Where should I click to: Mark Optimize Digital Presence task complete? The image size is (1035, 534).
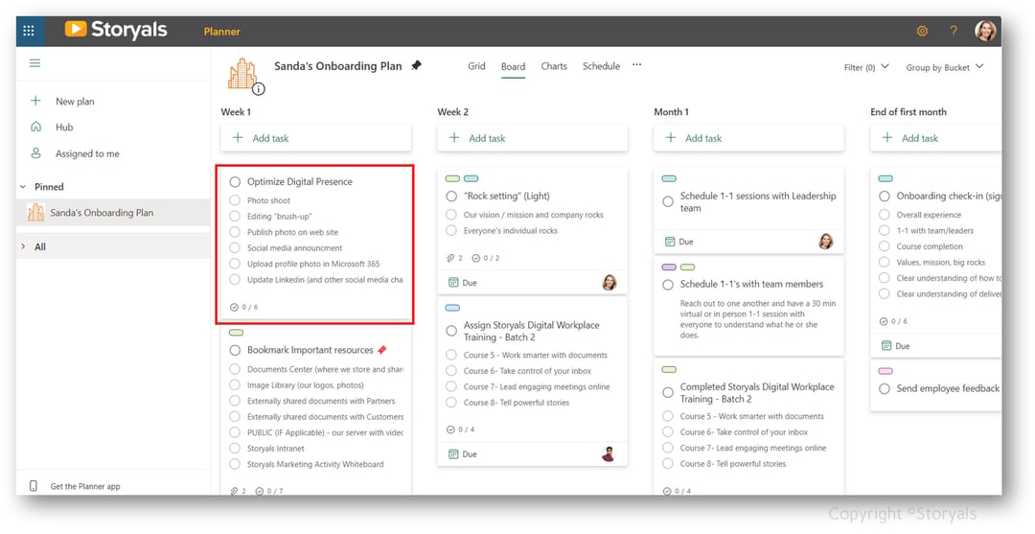click(x=235, y=181)
